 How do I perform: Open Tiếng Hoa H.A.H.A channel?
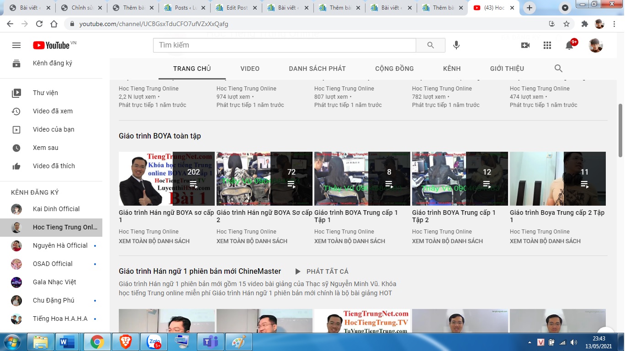pyautogui.click(x=51, y=319)
